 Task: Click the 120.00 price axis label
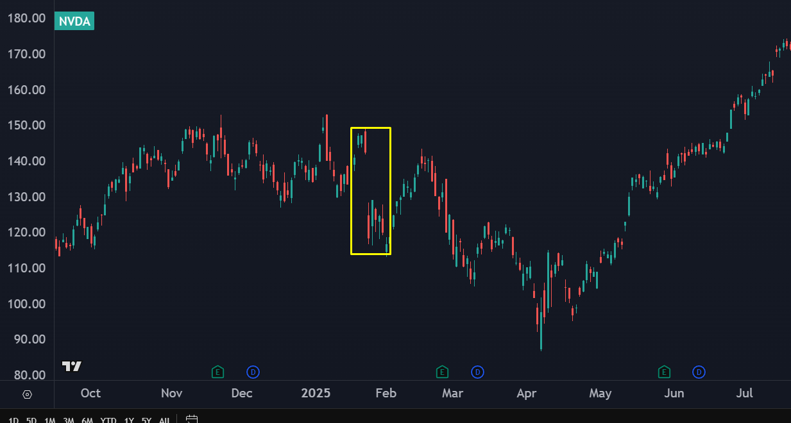pos(26,232)
